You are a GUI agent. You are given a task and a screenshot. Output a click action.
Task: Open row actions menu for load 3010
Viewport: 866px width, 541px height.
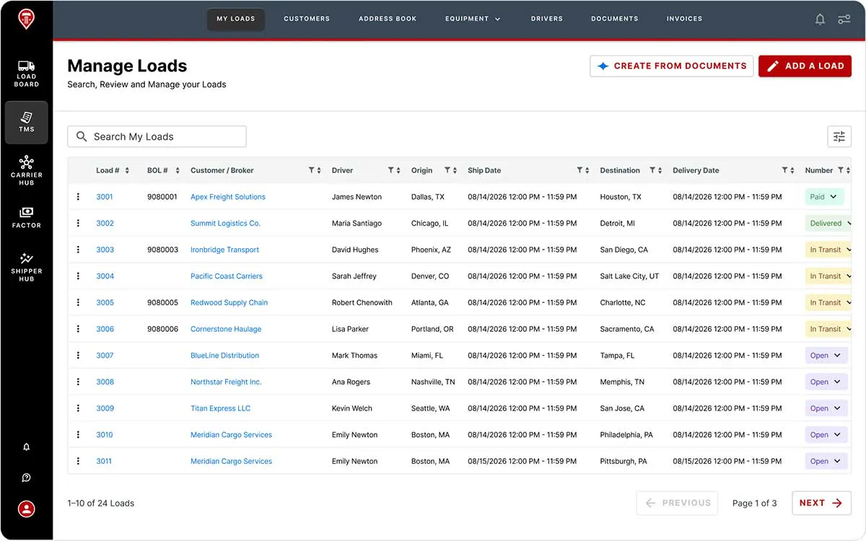point(78,434)
